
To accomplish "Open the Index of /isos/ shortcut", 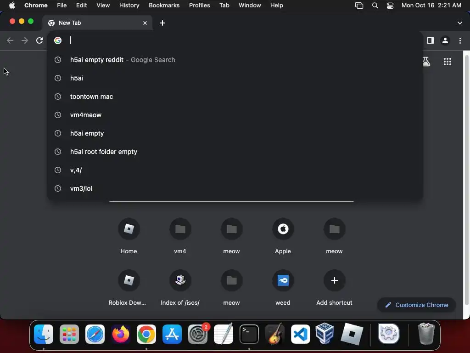I will coord(180,280).
